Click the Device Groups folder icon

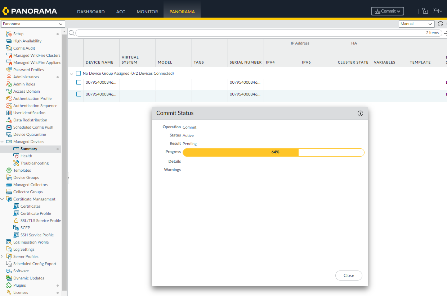click(9, 177)
